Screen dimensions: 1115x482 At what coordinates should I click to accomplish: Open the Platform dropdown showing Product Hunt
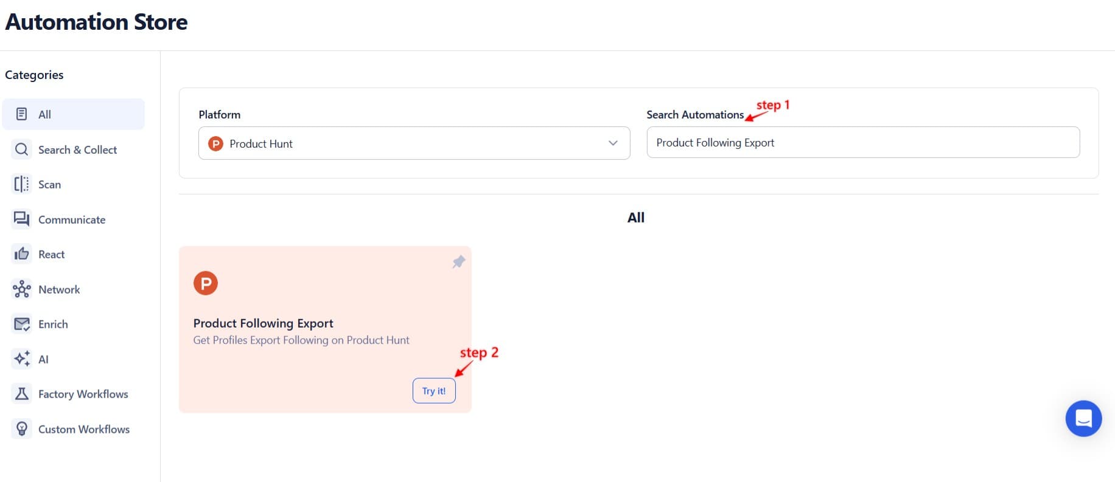coord(414,143)
